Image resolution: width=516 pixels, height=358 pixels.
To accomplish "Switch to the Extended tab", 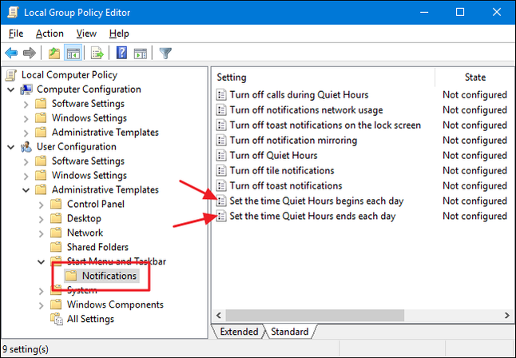I will [x=239, y=332].
